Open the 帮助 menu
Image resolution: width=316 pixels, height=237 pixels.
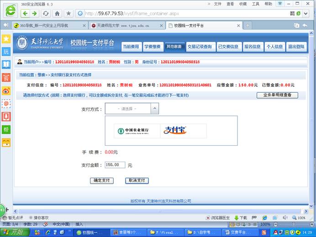[x=268, y=4]
